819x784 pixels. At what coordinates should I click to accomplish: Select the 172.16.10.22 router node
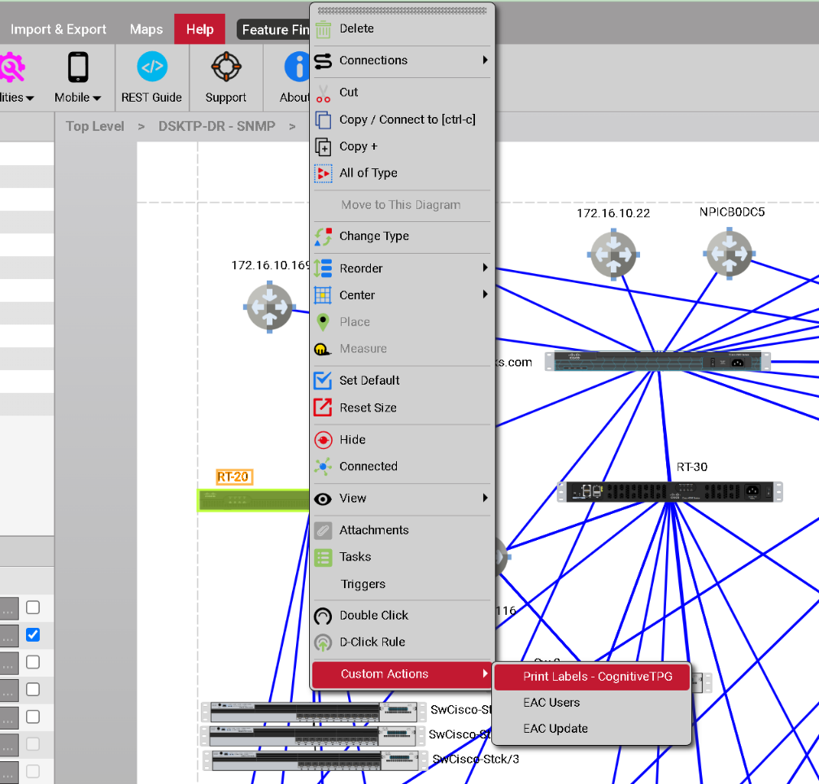(x=613, y=255)
